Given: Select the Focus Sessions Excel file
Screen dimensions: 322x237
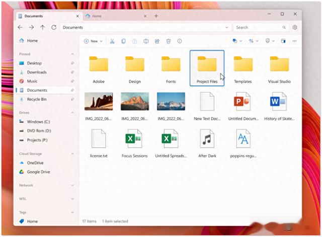Looking at the screenshot, I should pos(135,143).
